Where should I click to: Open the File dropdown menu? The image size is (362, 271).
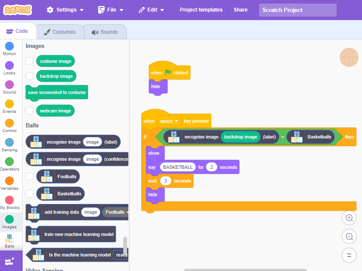[x=110, y=10]
